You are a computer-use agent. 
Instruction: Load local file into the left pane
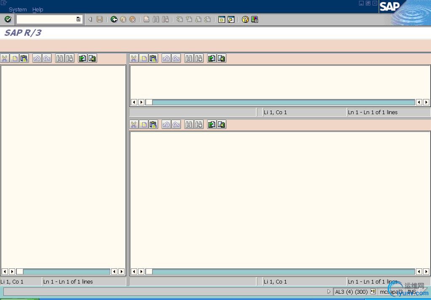82,58
